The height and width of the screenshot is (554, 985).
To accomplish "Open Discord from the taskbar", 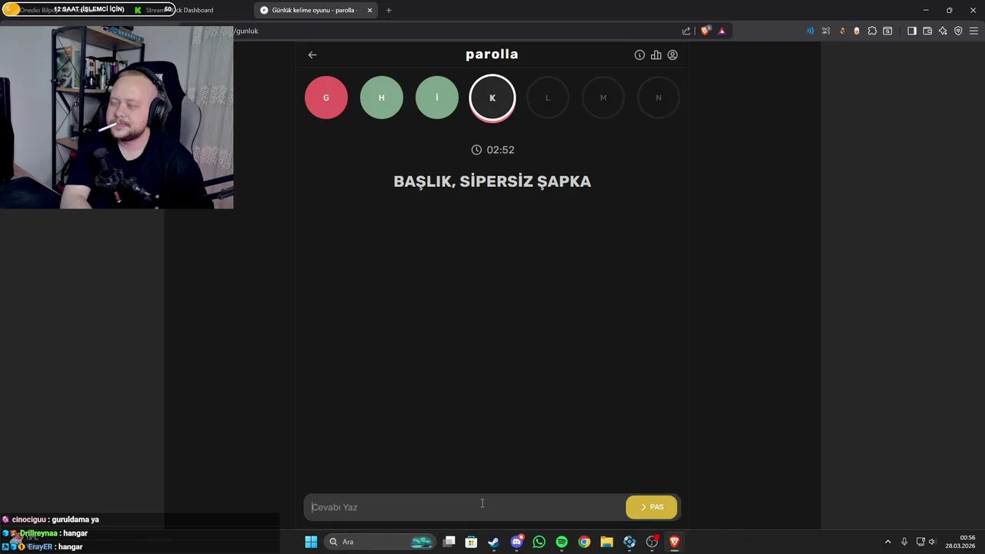I will [x=517, y=542].
